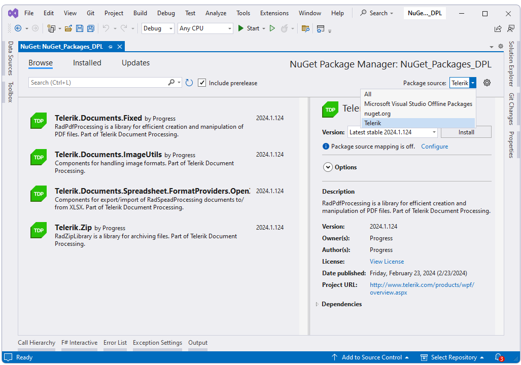Refresh the NuGet search results

pyautogui.click(x=189, y=82)
